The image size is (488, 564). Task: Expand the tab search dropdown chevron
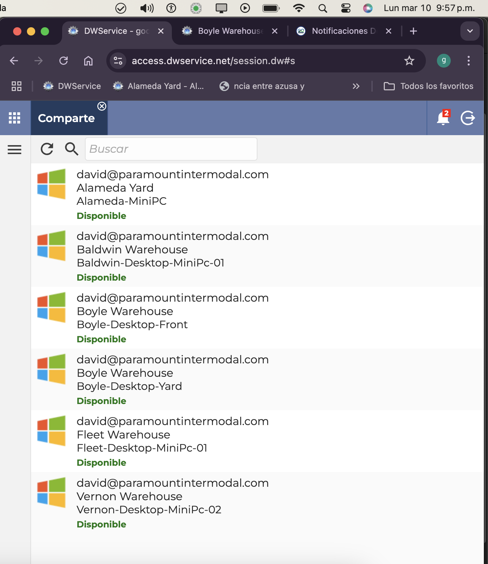click(x=470, y=31)
